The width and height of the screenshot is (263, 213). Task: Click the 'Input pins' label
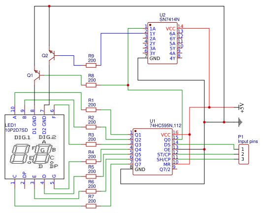click(x=248, y=142)
